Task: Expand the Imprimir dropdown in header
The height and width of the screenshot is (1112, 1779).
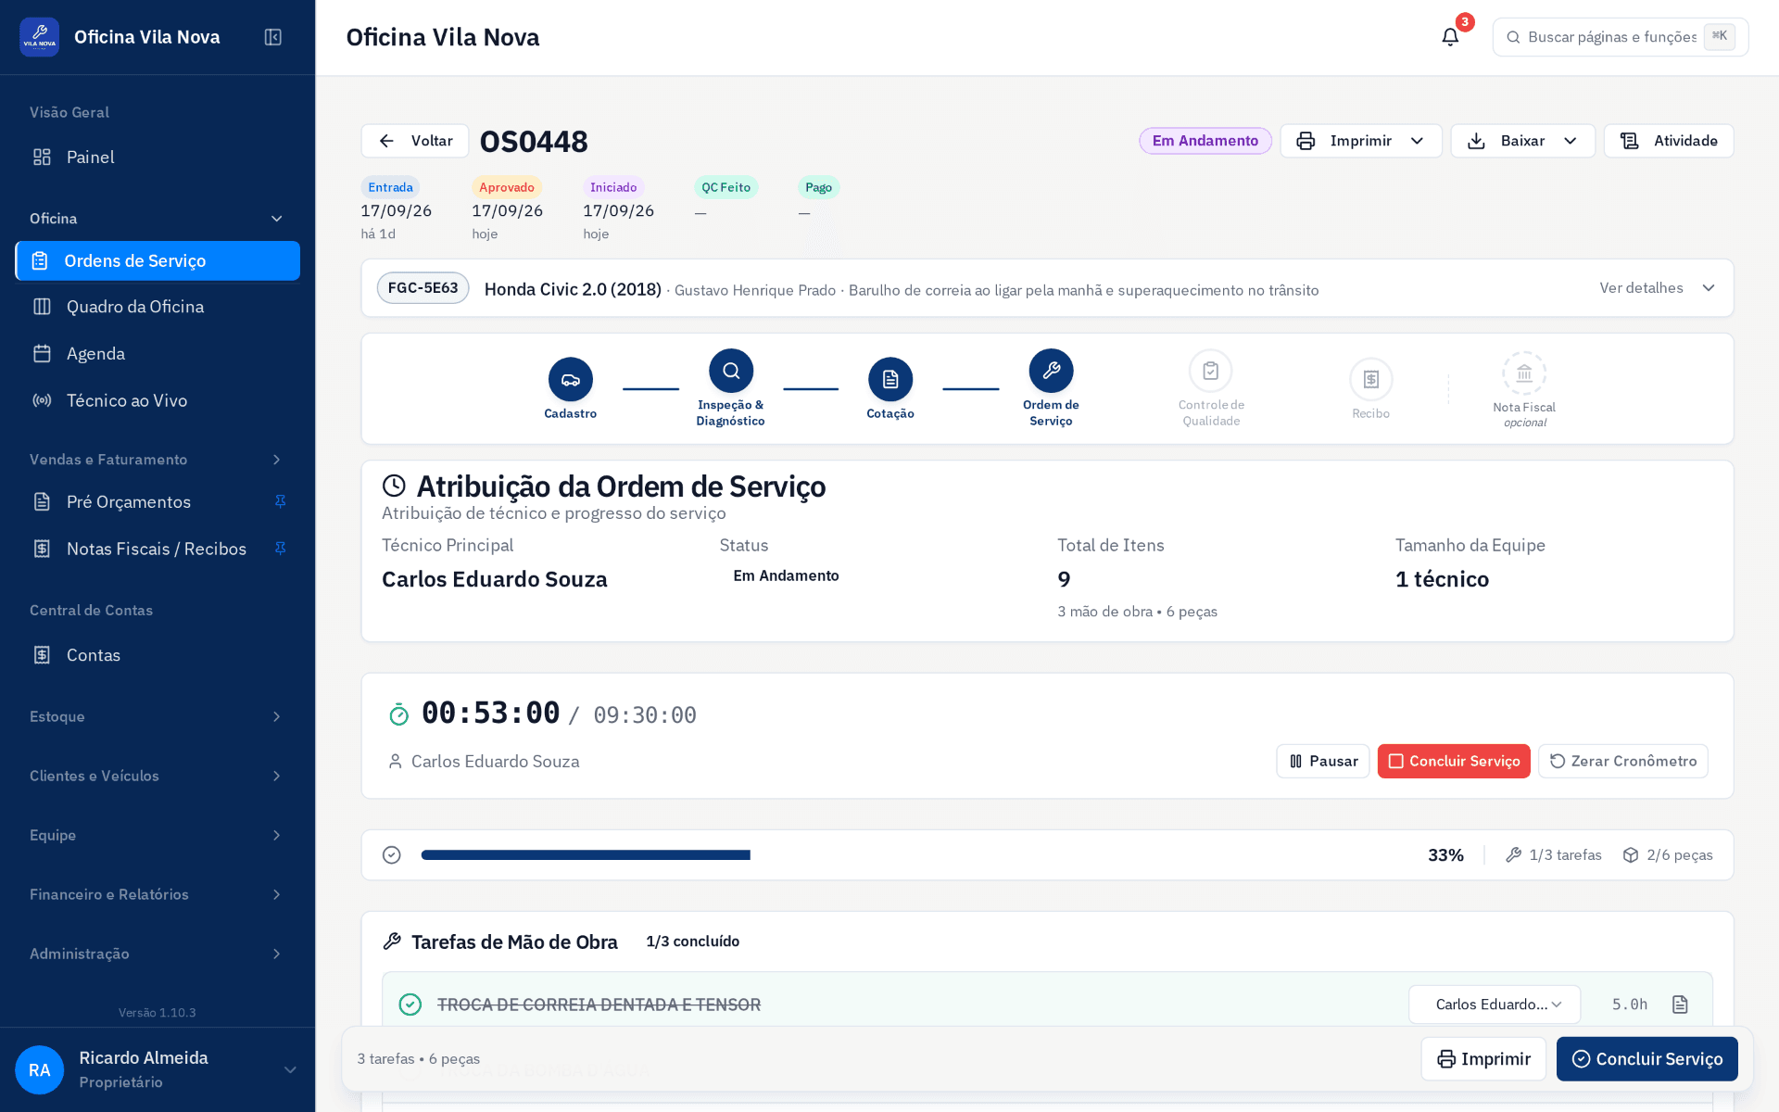Action: pyautogui.click(x=1360, y=141)
